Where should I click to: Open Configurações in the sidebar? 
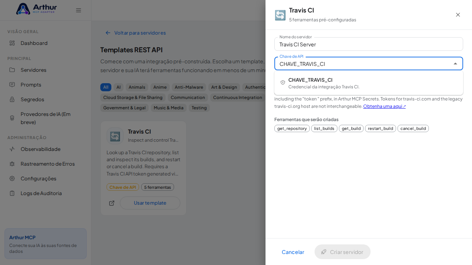[x=46, y=179]
